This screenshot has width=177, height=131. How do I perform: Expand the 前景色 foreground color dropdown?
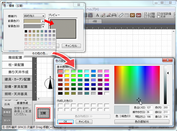coord(43,21)
